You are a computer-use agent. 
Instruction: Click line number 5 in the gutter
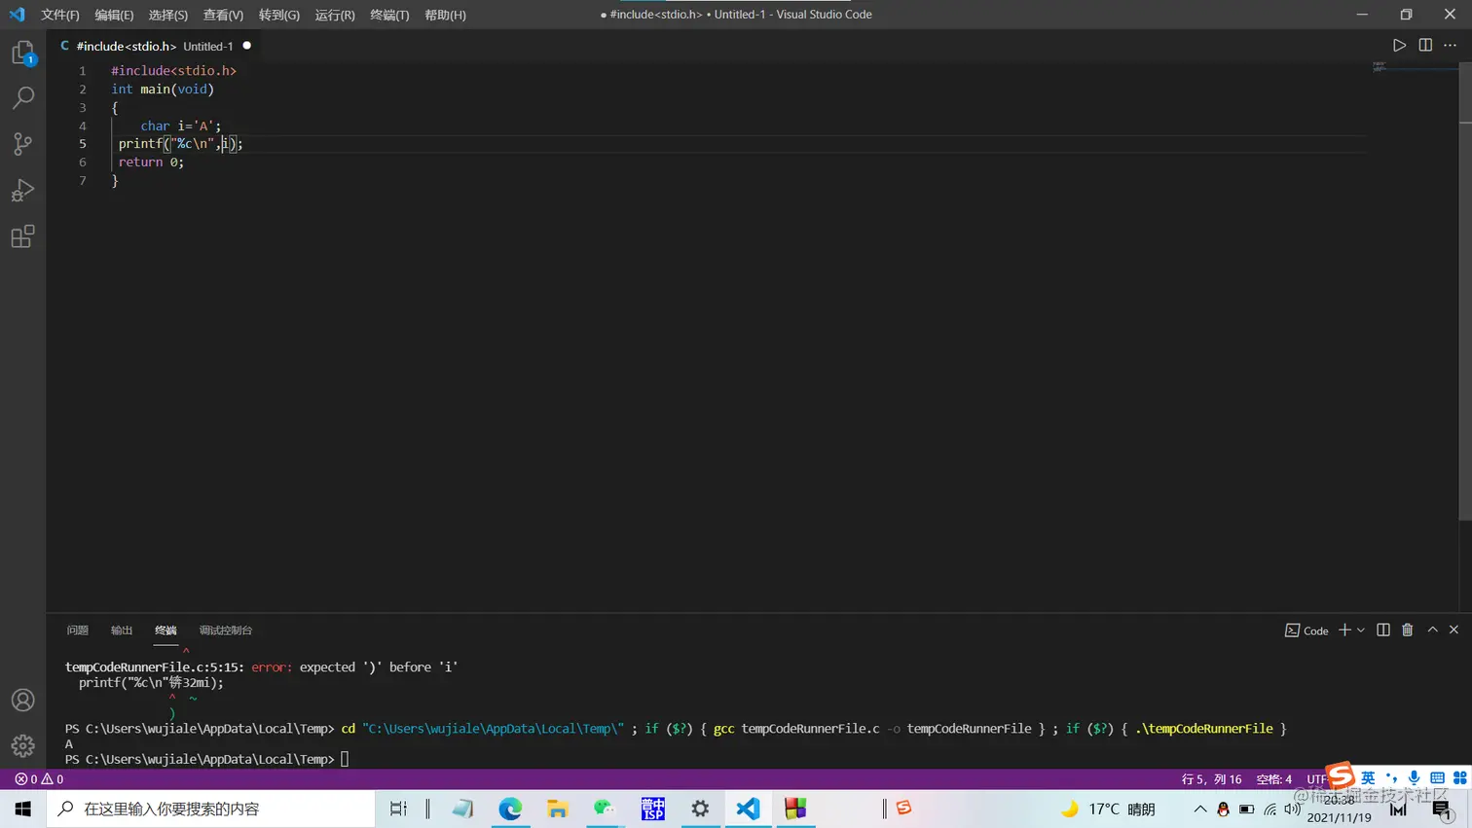pyautogui.click(x=83, y=144)
